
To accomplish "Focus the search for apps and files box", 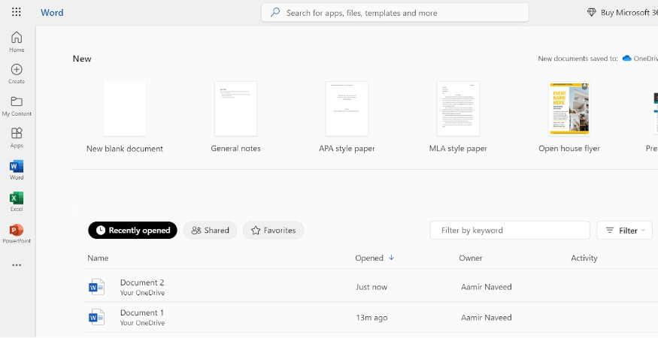I will pyautogui.click(x=395, y=13).
